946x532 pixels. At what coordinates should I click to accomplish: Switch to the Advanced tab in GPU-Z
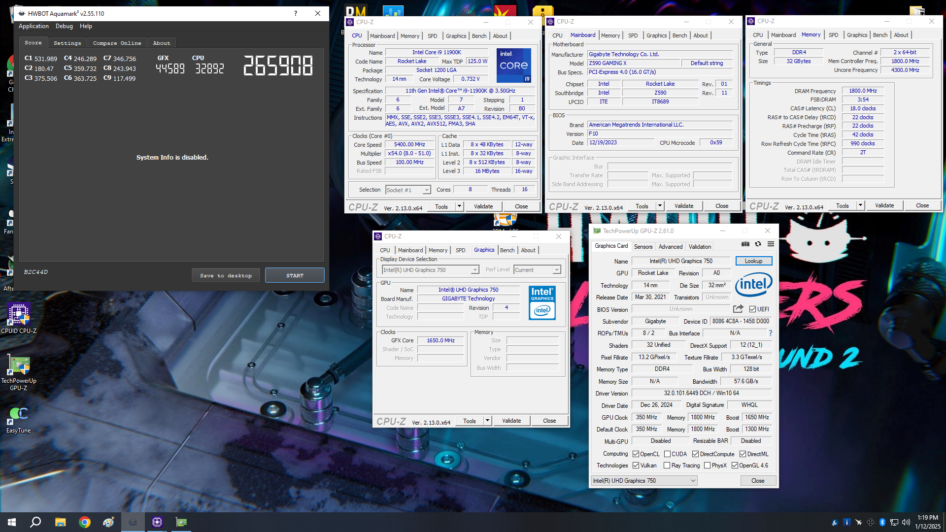click(x=671, y=247)
